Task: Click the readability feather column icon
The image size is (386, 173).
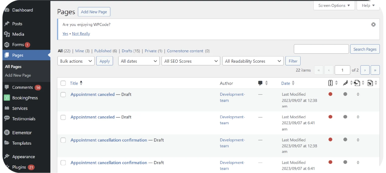Action: (x=345, y=83)
